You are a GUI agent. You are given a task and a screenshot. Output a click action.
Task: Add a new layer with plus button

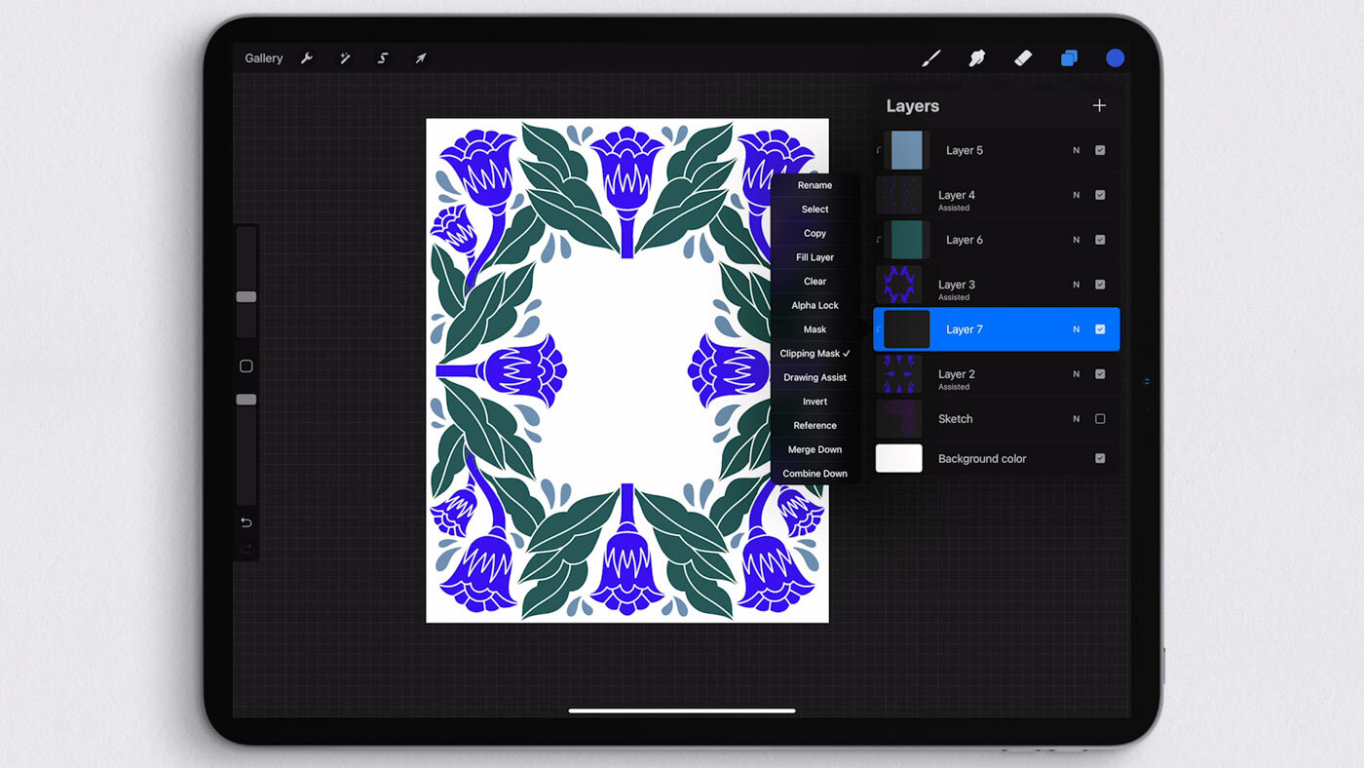point(1099,105)
